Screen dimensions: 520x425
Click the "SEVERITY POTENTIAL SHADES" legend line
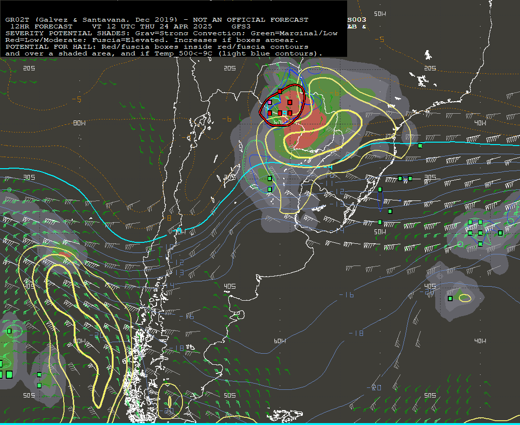(x=171, y=33)
